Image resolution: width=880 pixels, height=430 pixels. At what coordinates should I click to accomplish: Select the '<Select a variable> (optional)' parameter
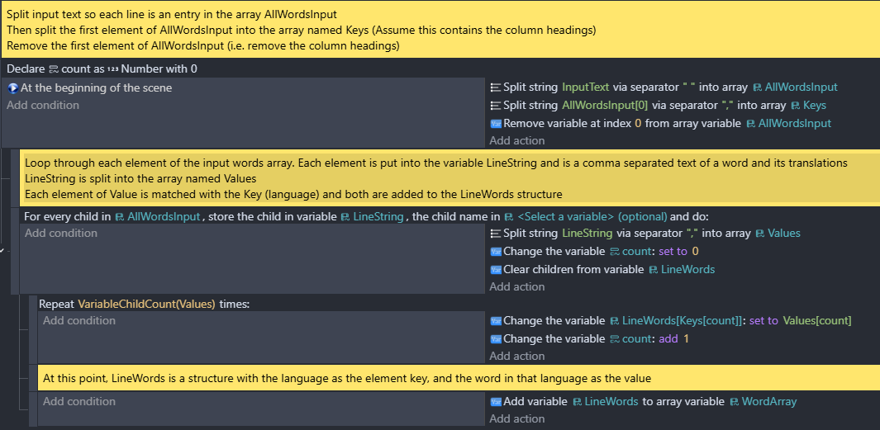(585, 217)
